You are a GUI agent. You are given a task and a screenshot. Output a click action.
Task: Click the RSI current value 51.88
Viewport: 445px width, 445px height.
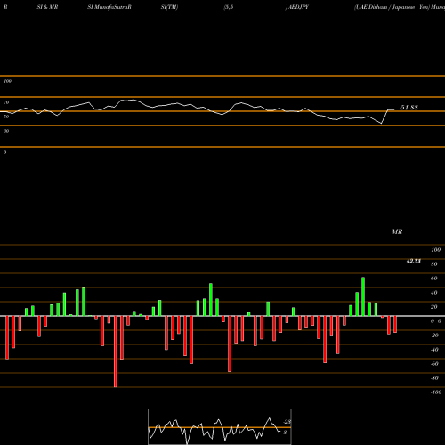coord(409,108)
